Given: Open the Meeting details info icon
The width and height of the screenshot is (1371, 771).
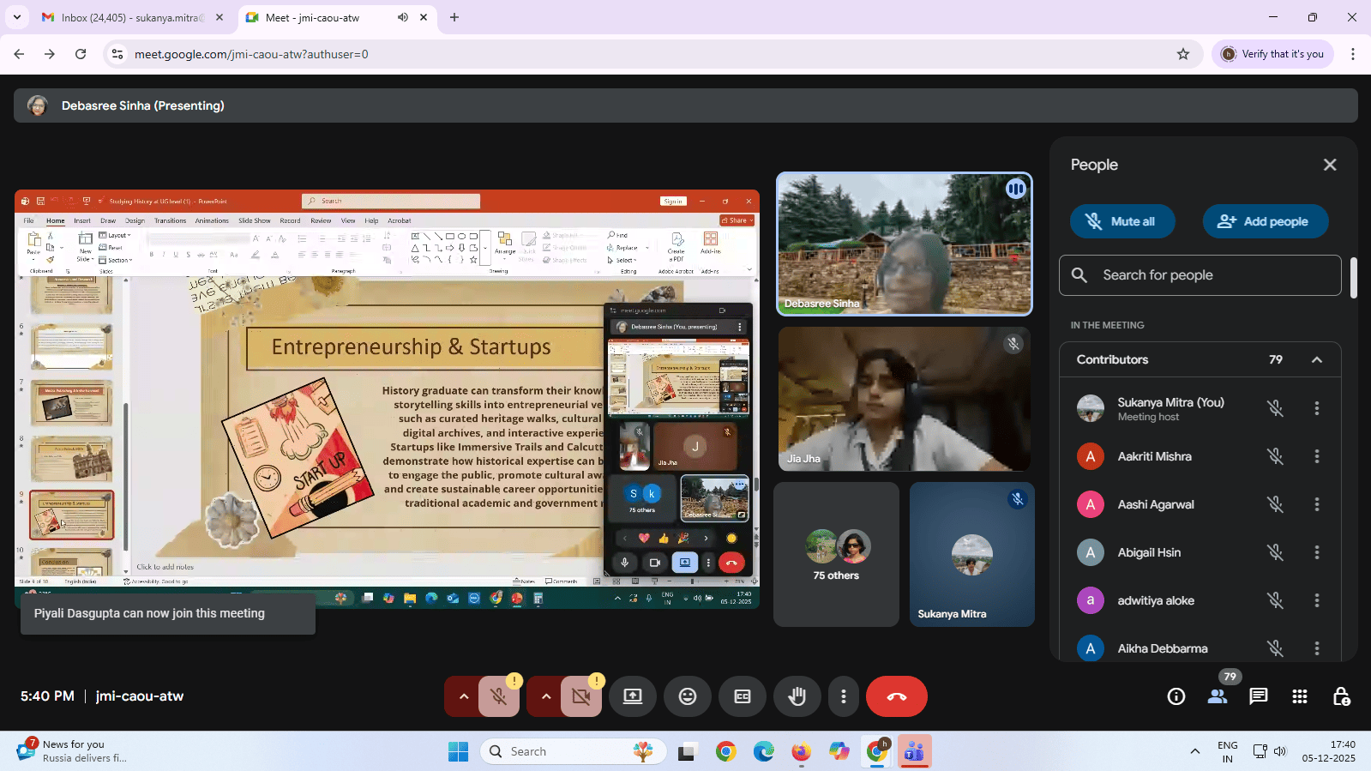Looking at the screenshot, I should [x=1176, y=696].
